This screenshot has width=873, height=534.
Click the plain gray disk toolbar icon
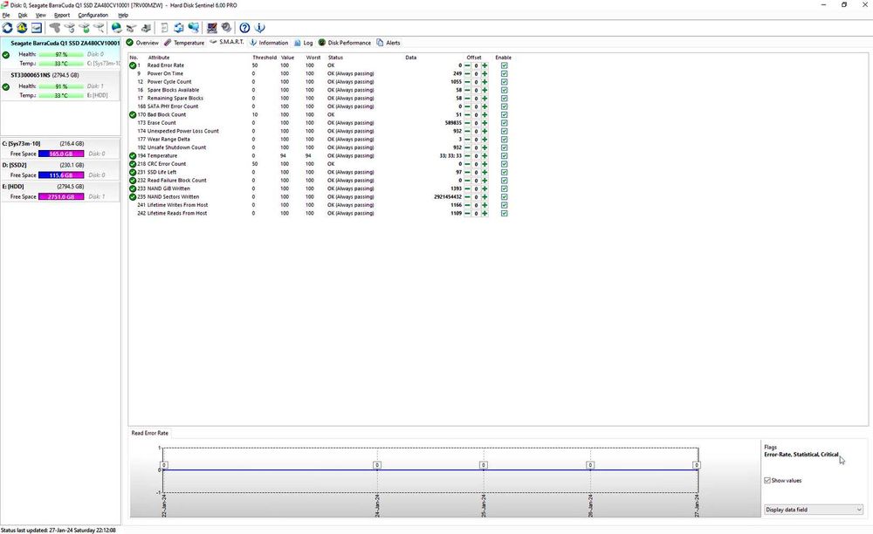[x=54, y=27]
